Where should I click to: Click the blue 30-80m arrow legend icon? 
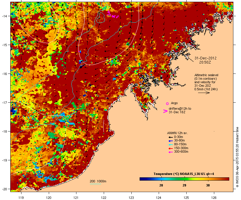(171, 141)
